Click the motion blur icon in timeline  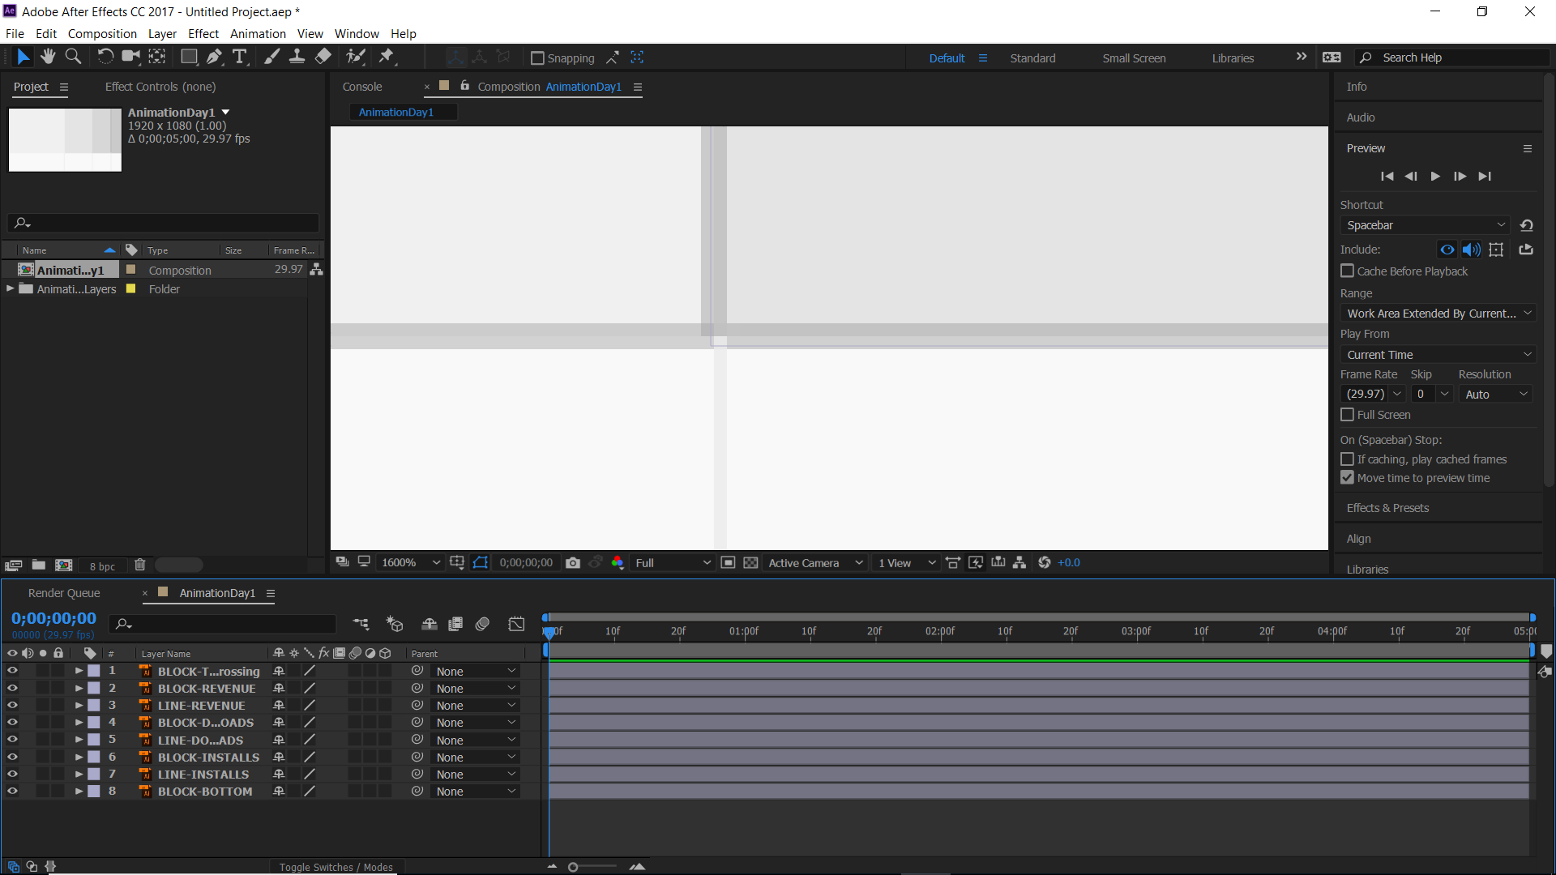355,654
